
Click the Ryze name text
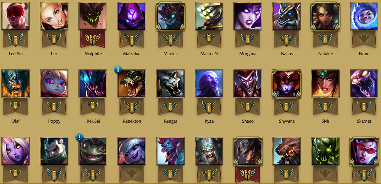coord(209,121)
